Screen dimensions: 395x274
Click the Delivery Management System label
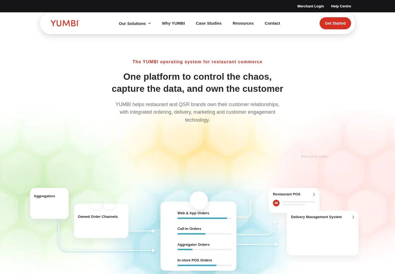[316, 217]
